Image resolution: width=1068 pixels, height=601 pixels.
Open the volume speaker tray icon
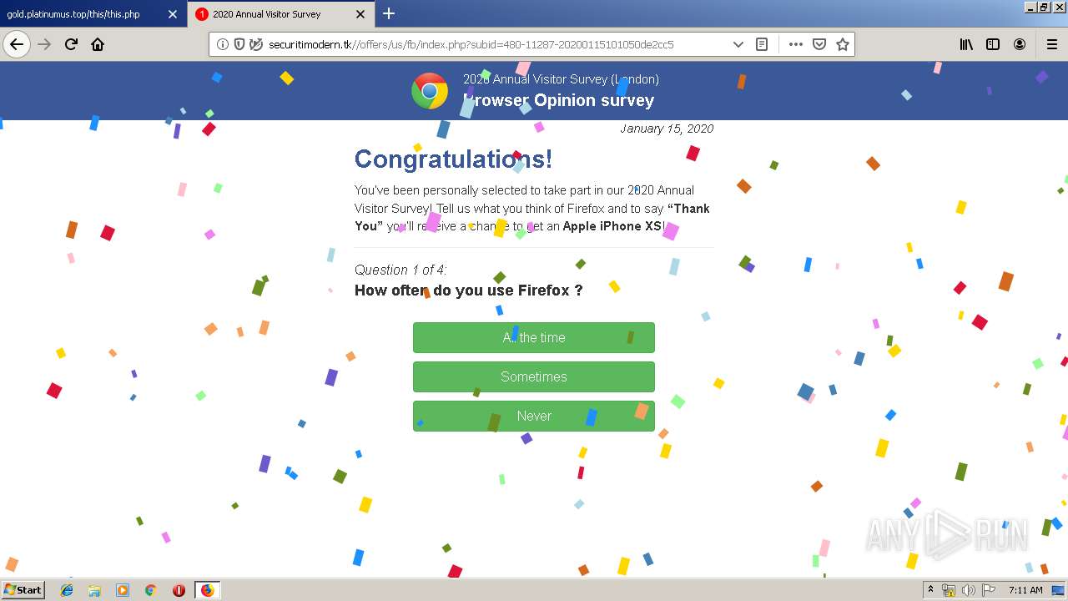(969, 590)
